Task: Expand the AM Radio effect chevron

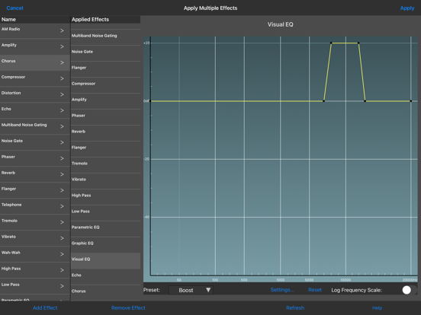Action: (x=62, y=30)
